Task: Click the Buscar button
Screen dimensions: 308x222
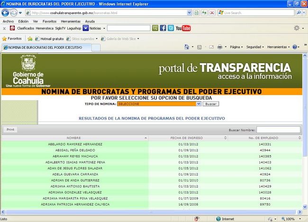Action: pos(212,104)
